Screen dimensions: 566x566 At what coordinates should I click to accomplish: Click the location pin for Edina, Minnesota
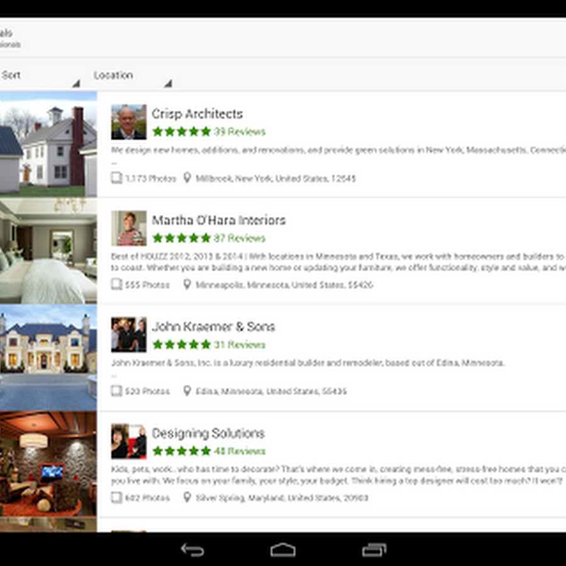point(187,391)
